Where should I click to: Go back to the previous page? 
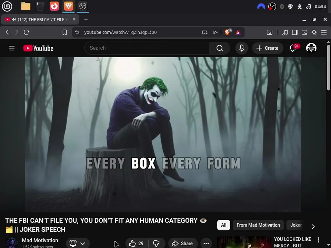click(7, 32)
